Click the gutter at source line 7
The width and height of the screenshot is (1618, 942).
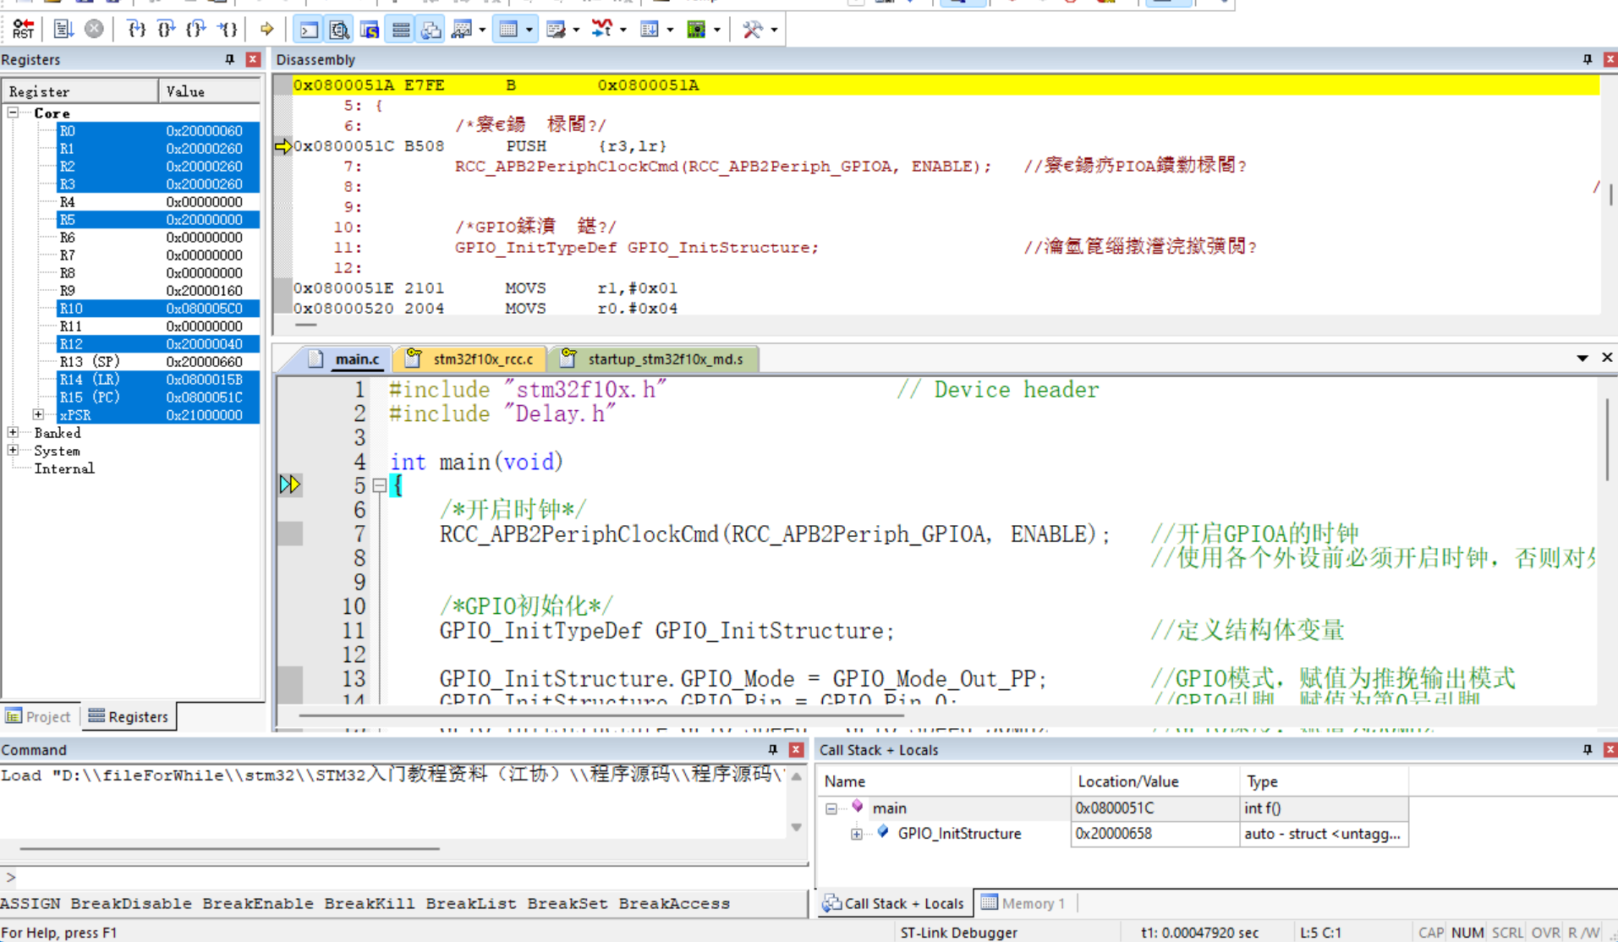pyautogui.click(x=290, y=534)
